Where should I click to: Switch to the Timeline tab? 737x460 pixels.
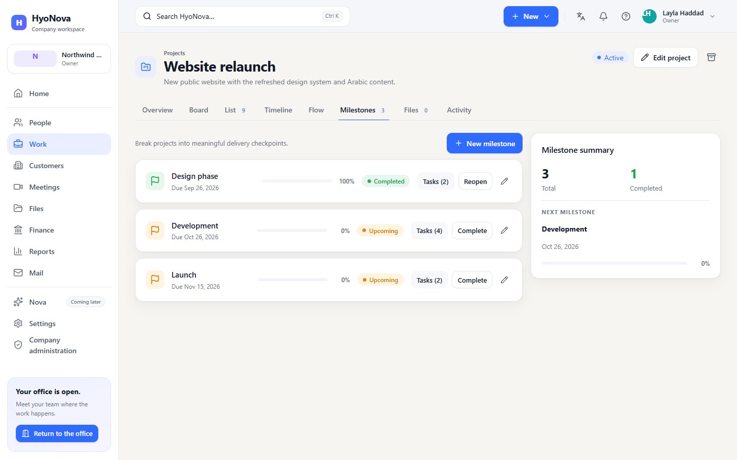278,110
